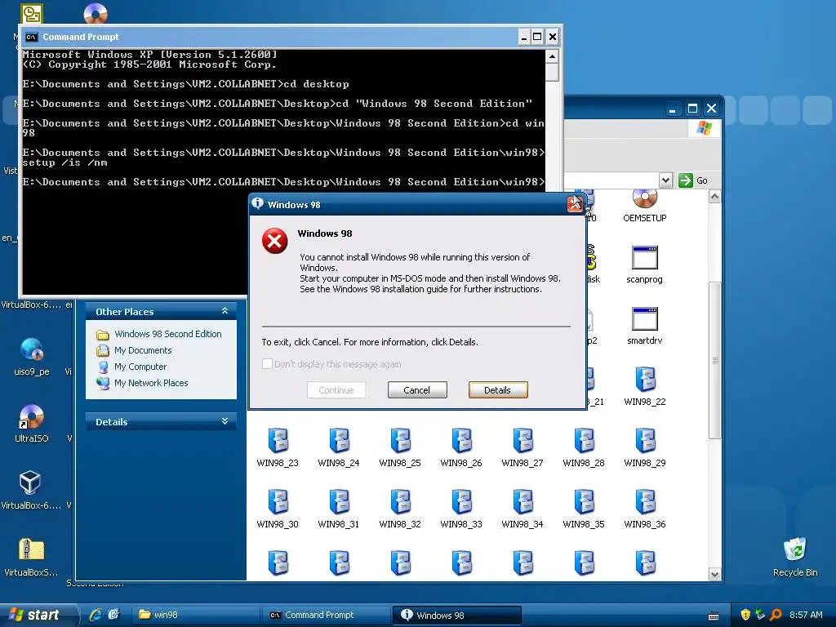Expand the Details panel
836x627 pixels.
click(225, 421)
